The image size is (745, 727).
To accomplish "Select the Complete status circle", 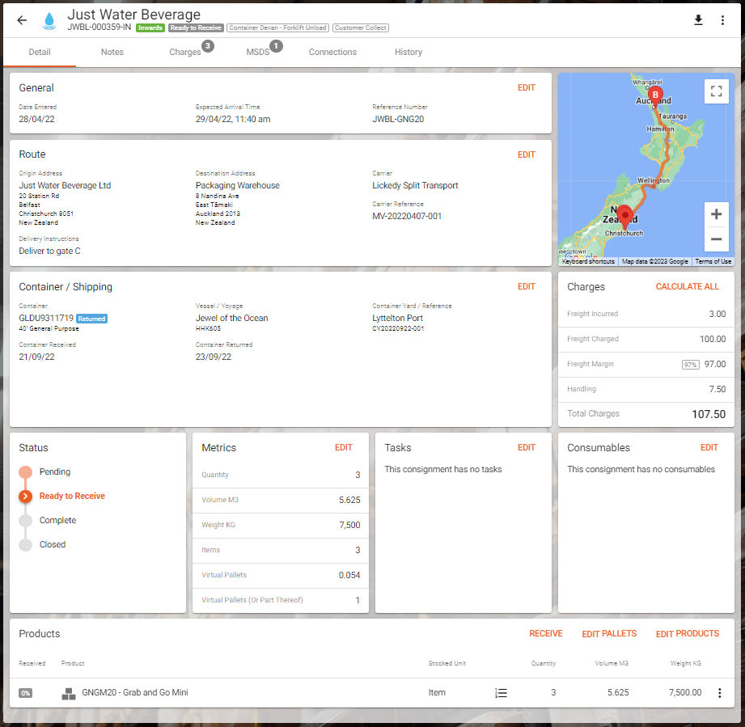I will click(26, 521).
